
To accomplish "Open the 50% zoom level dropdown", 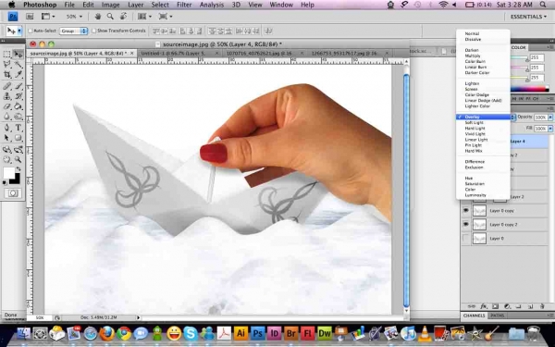I will [x=74, y=17].
